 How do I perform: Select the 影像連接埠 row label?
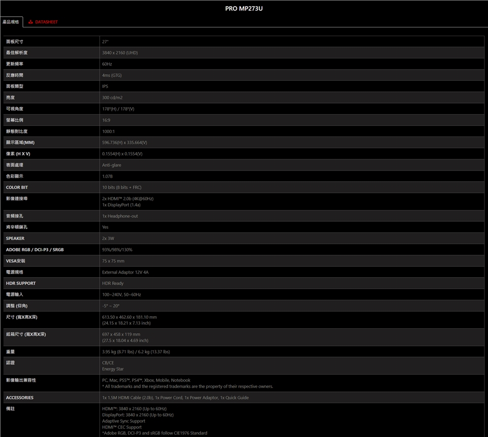[17, 198]
